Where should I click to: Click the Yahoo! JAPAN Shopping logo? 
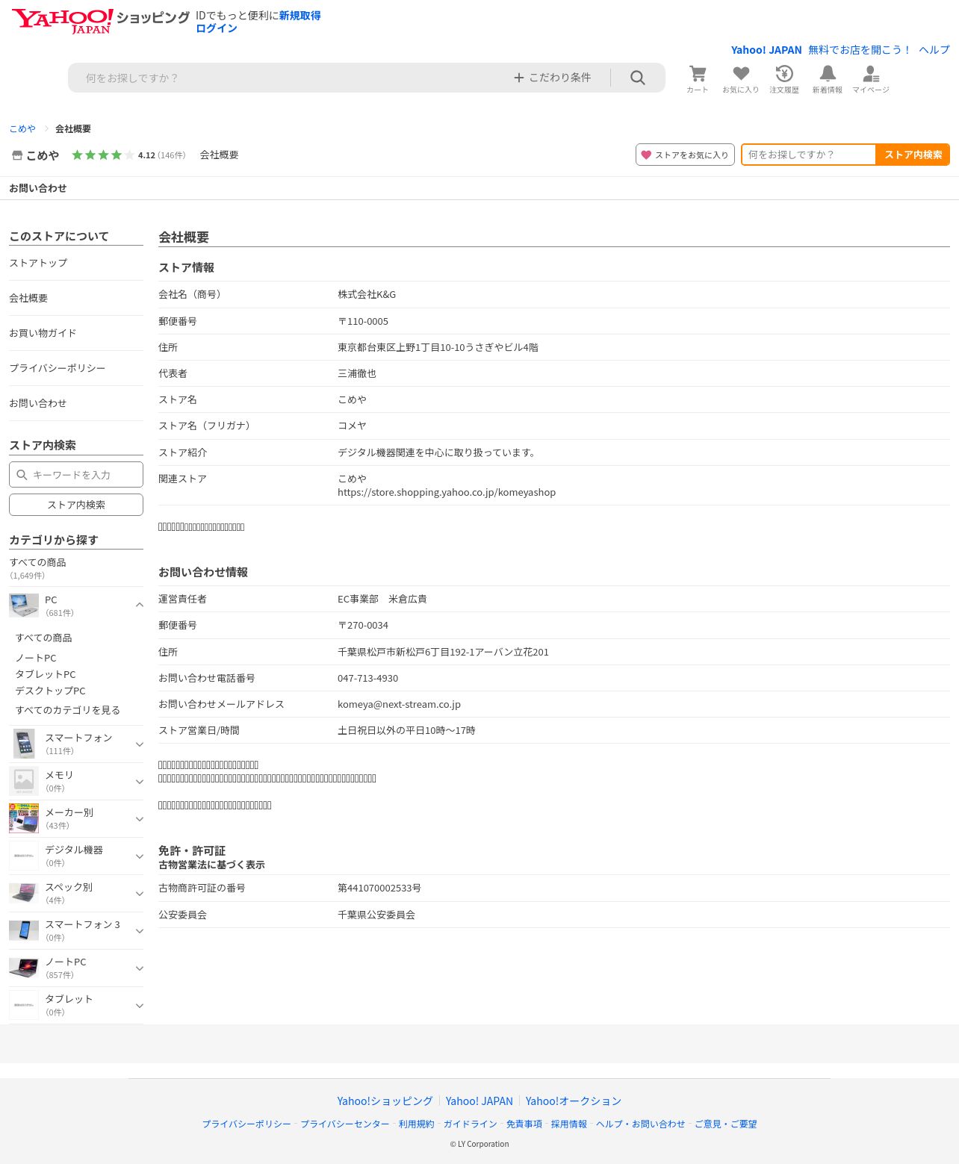coord(101,21)
